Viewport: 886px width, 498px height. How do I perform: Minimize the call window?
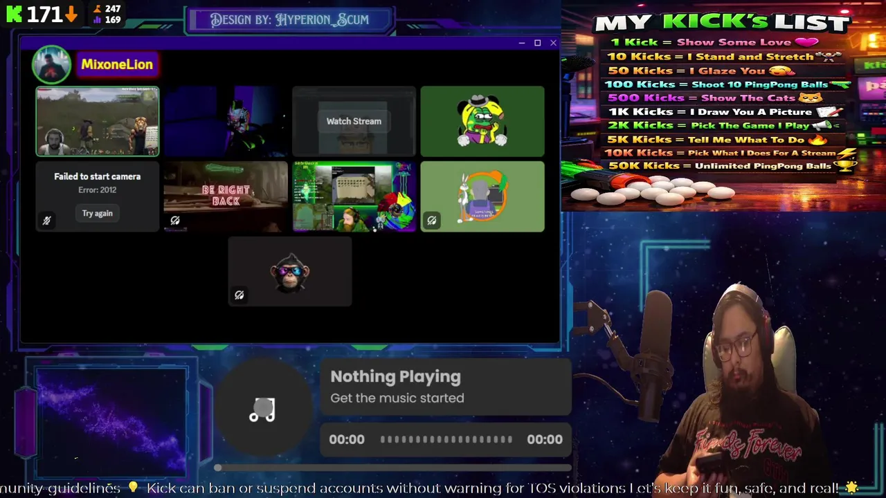point(521,43)
